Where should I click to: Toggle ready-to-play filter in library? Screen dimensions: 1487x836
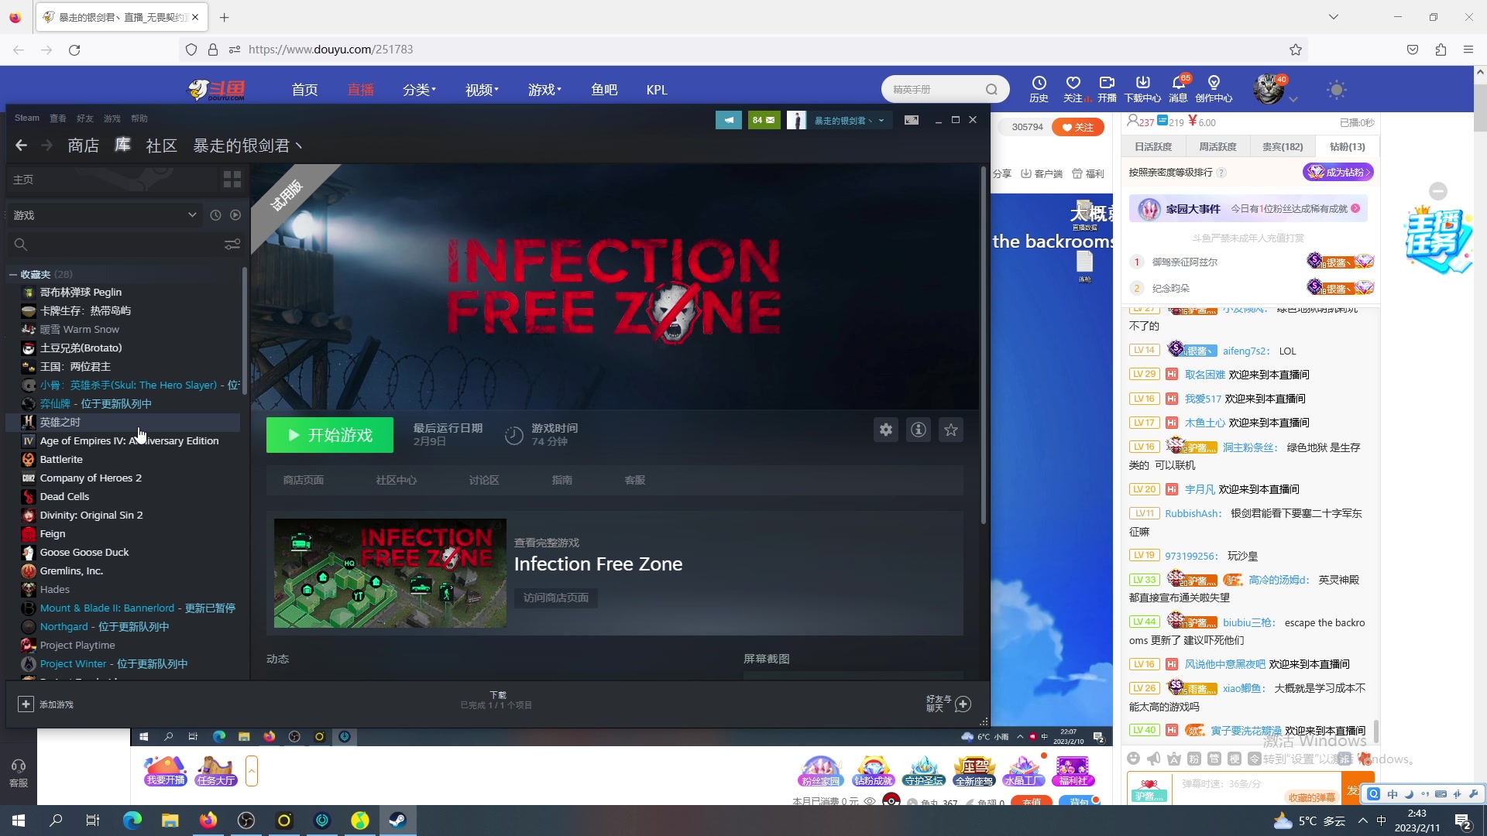(x=235, y=215)
